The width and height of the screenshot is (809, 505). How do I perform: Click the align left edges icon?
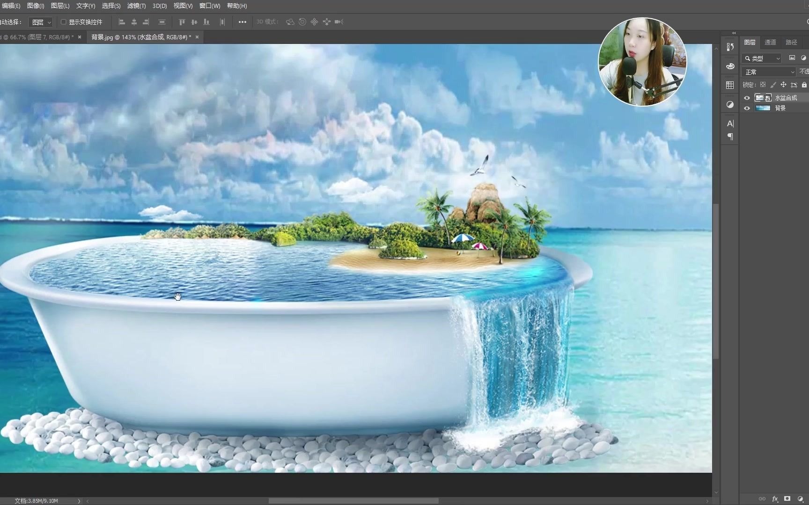(122, 22)
